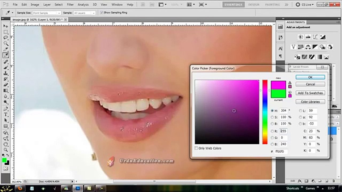Viewport: 342px width, 192px height.
Task: Open the Window menu
Action: tap(117, 5)
